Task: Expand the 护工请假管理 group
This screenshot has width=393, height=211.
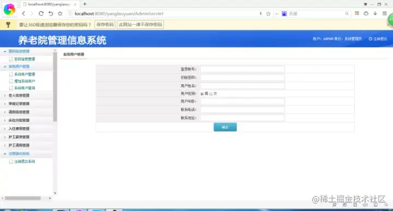Action: 19,145
